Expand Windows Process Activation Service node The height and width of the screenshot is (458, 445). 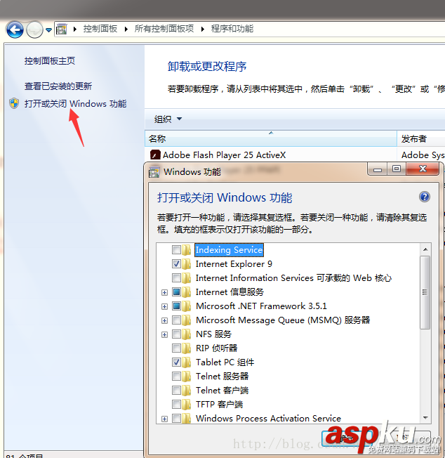(164, 419)
